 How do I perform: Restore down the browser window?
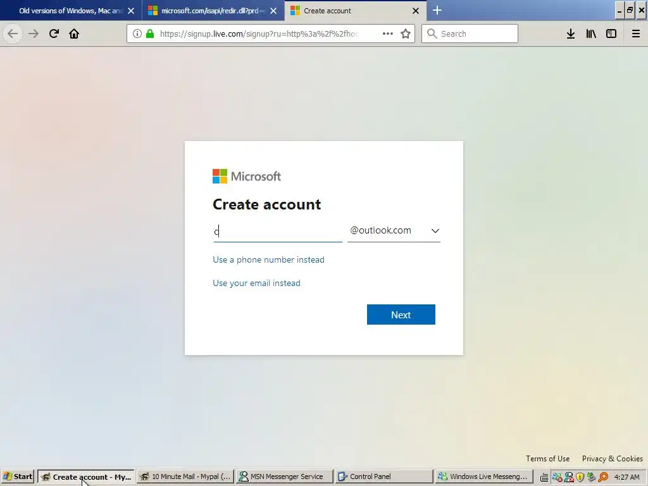630,10
